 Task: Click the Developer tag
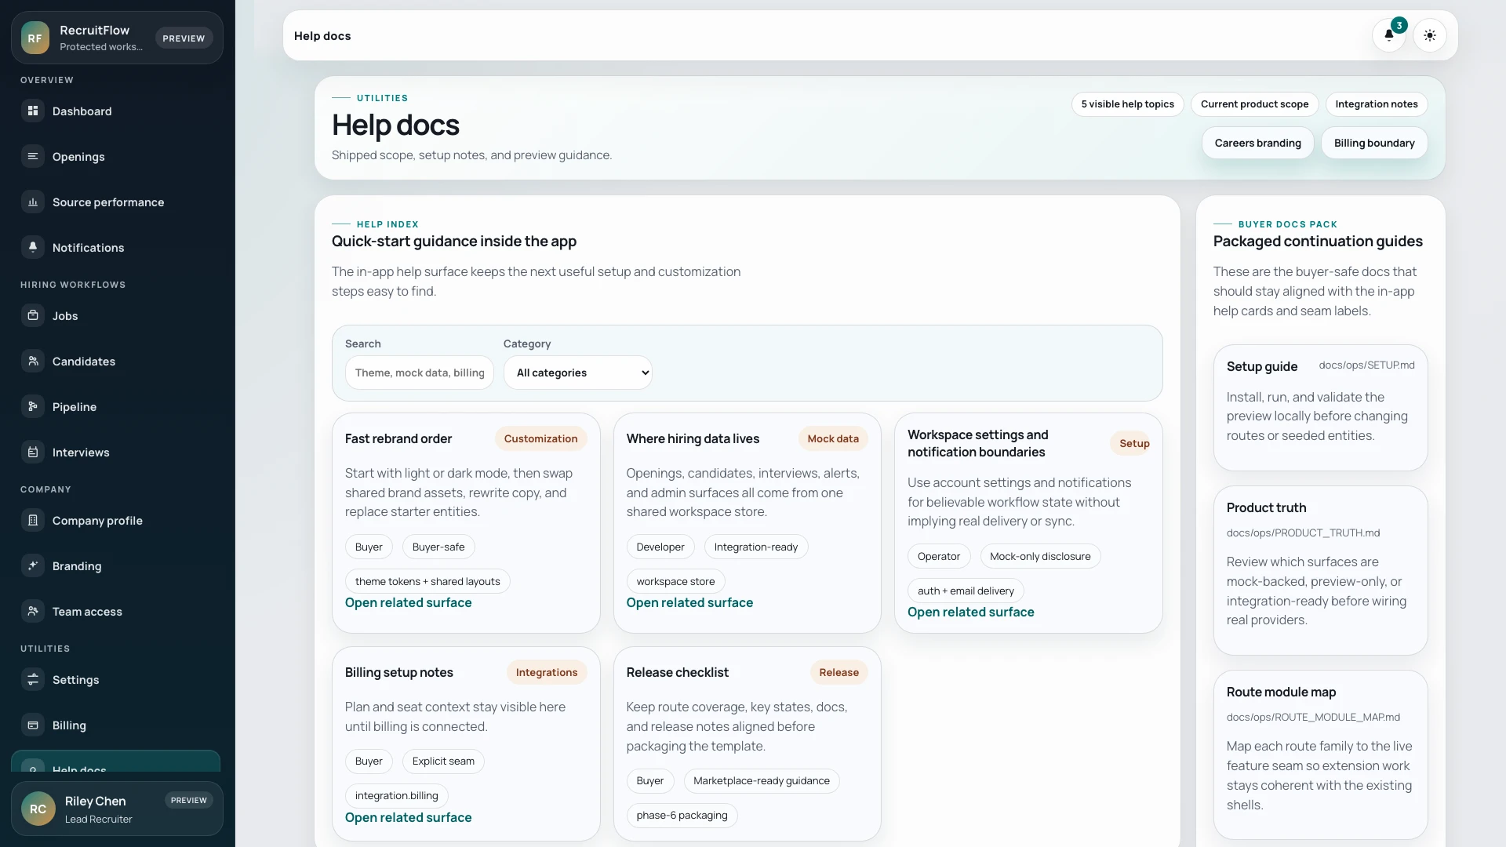tap(660, 547)
